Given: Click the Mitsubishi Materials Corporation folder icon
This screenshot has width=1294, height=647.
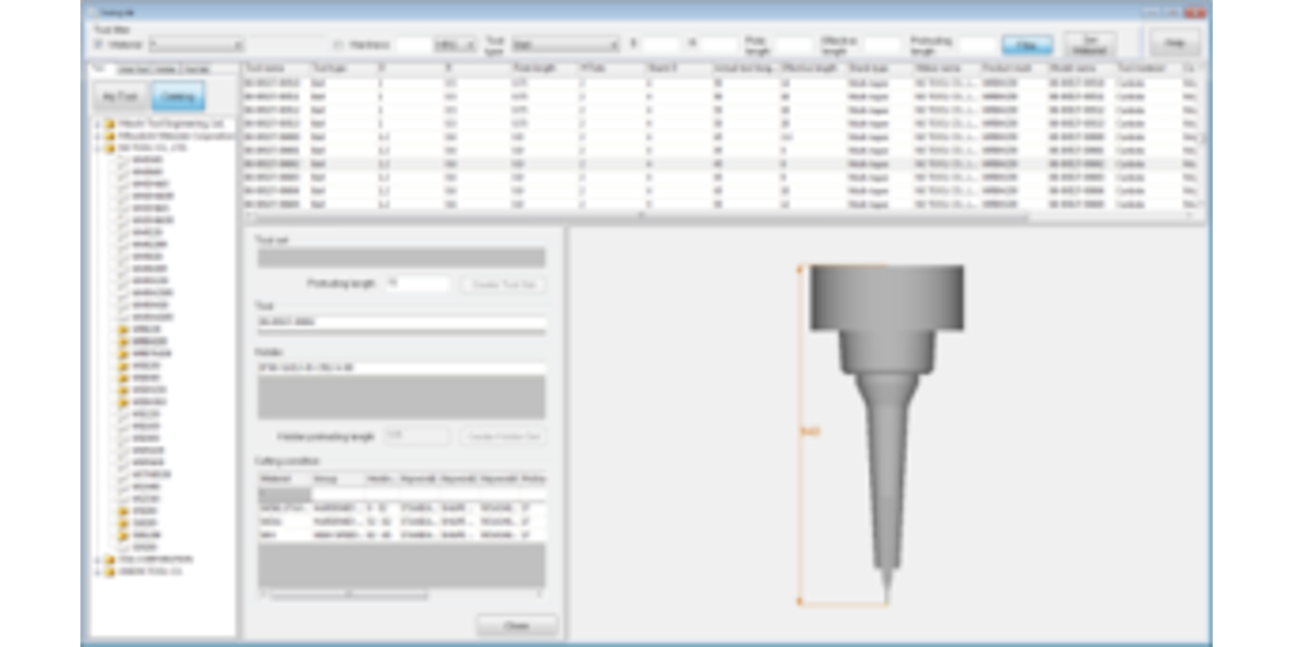Looking at the screenshot, I should [x=109, y=136].
